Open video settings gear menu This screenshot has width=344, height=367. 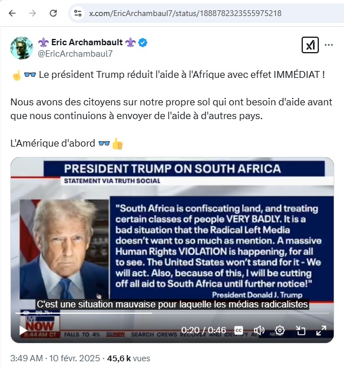click(x=280, y=330)
